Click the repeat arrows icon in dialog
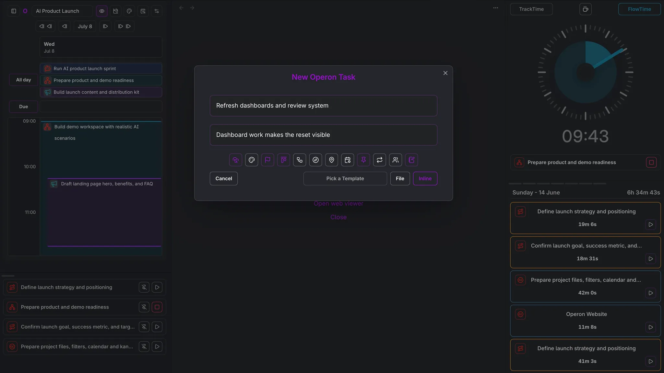Viewport: 664px width, 373px height. coord(380,160)
